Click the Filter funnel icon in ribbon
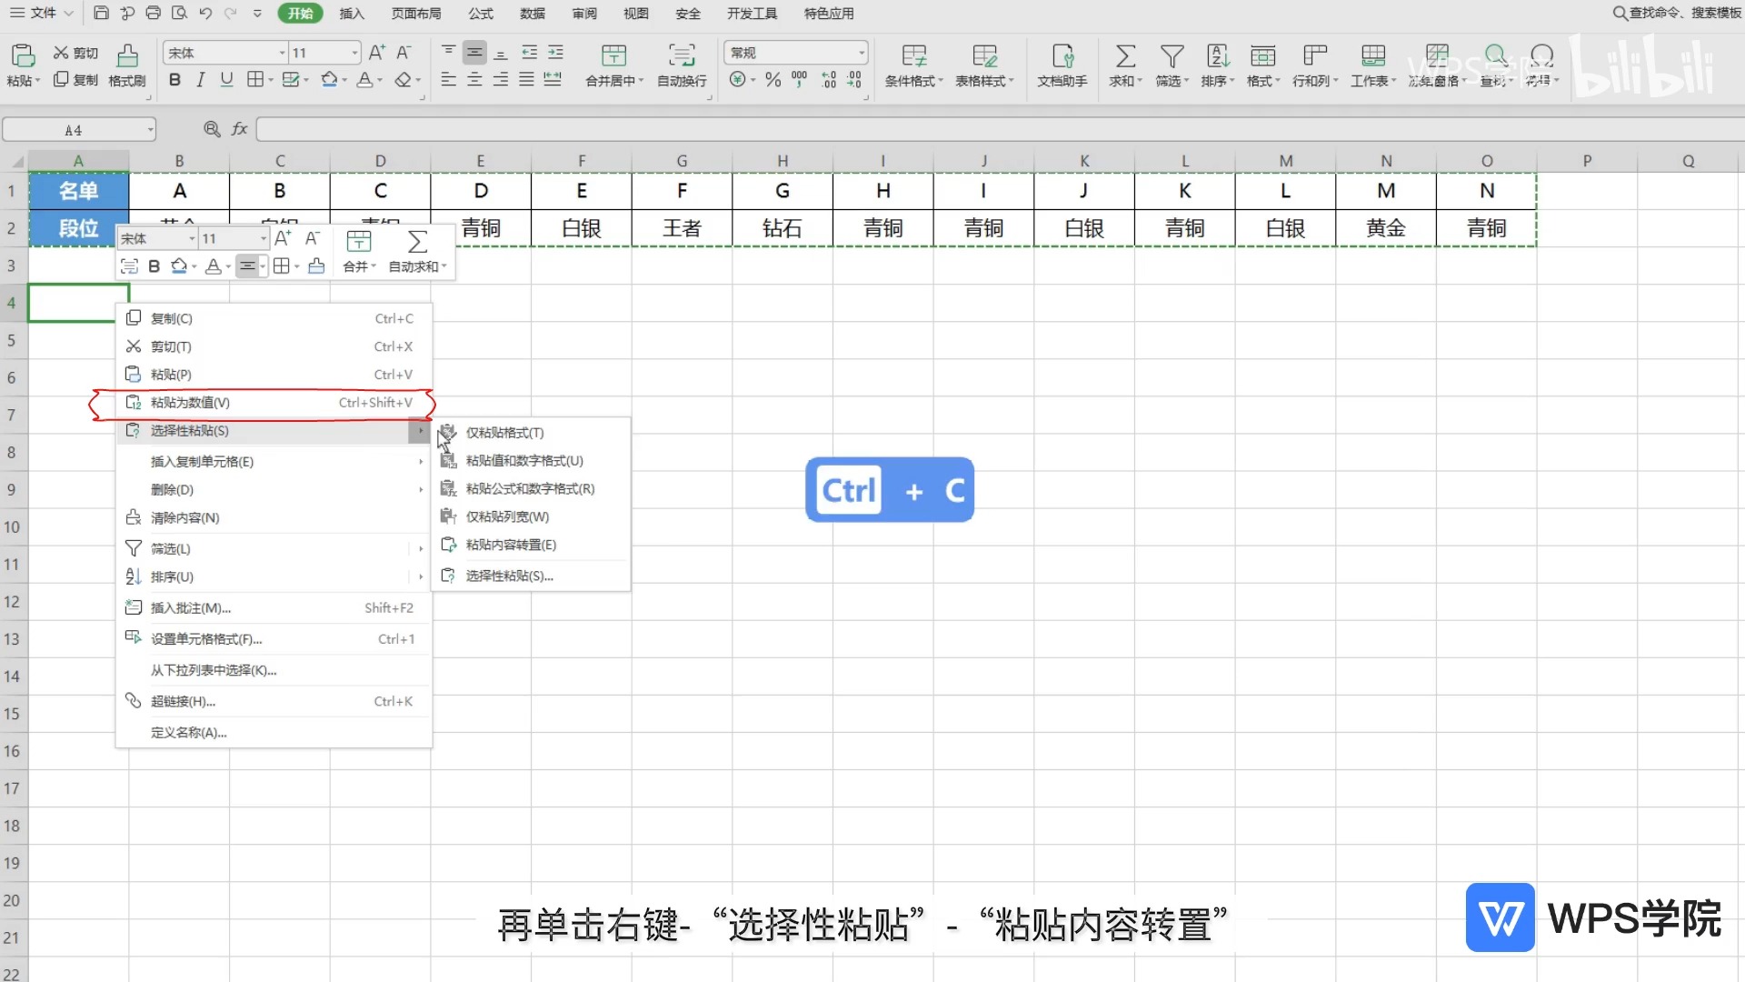This screenshot has height=982, width=1745. (1172, 56)
